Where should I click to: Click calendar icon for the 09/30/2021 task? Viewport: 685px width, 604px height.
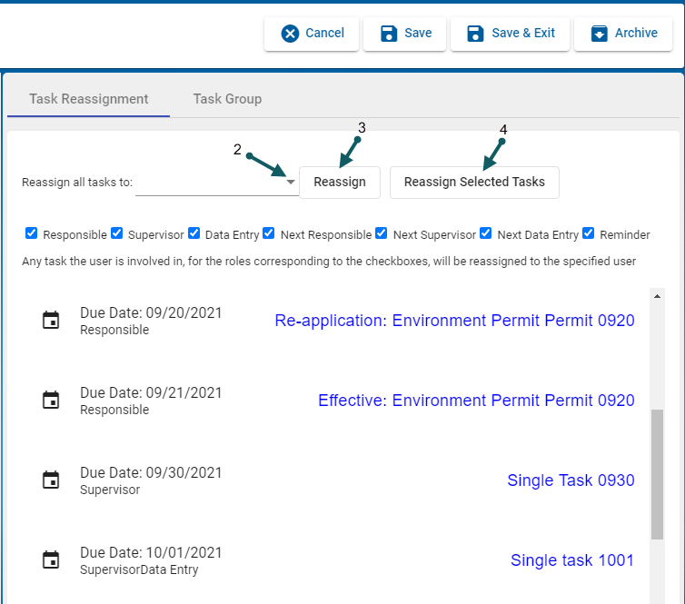point(52,480)
